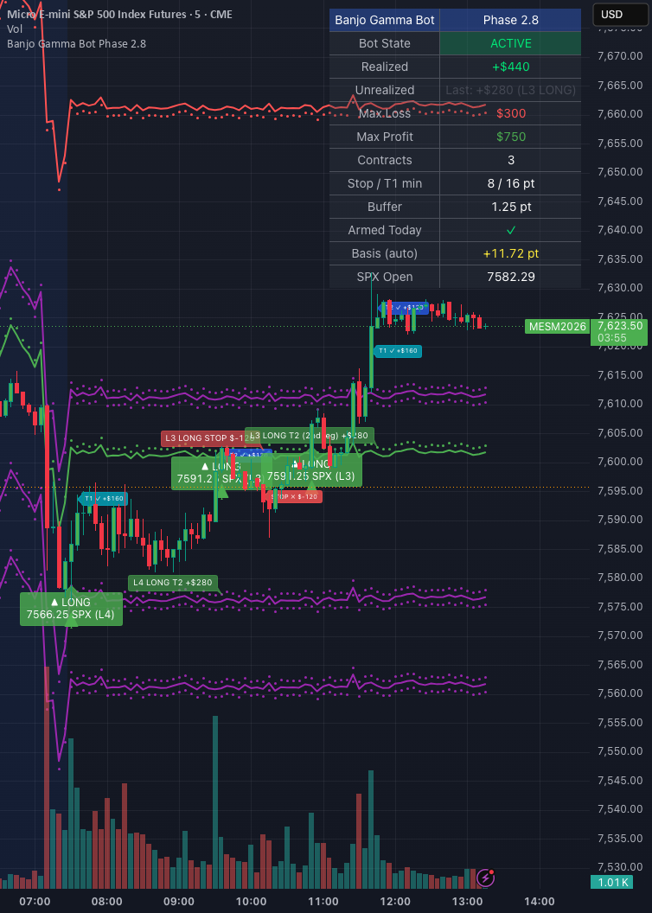652x913 pixels.
Task: Click the 7,600.00 price axis label
Action: [619, 462]
